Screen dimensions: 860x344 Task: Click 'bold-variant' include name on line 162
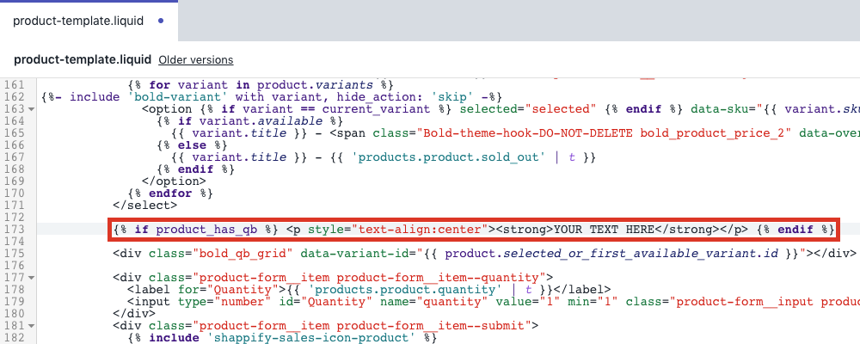(x=178, y=97)
